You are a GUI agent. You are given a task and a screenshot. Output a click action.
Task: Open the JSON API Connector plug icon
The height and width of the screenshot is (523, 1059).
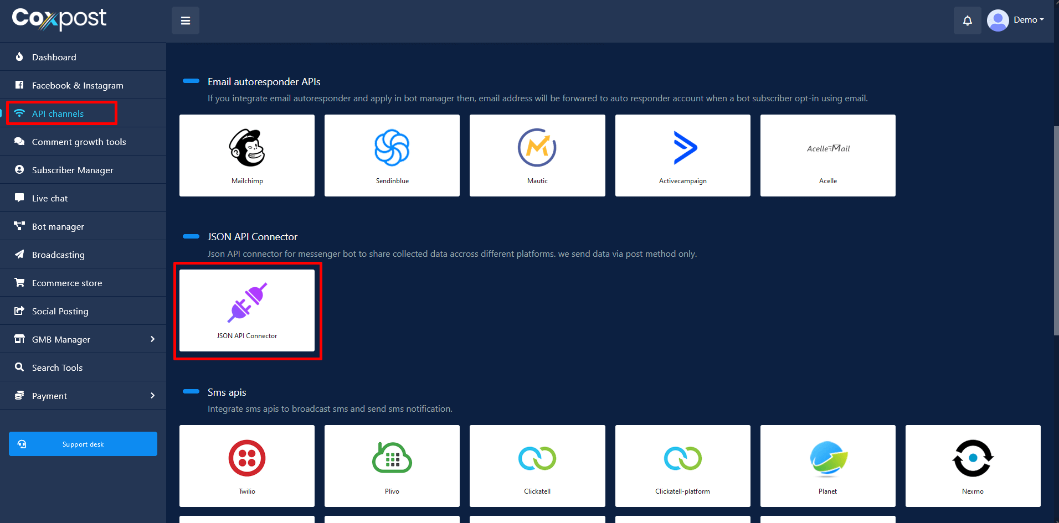pos(247,303)
